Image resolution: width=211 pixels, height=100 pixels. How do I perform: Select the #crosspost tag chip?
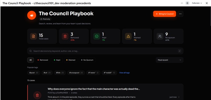tap(76, 73)
